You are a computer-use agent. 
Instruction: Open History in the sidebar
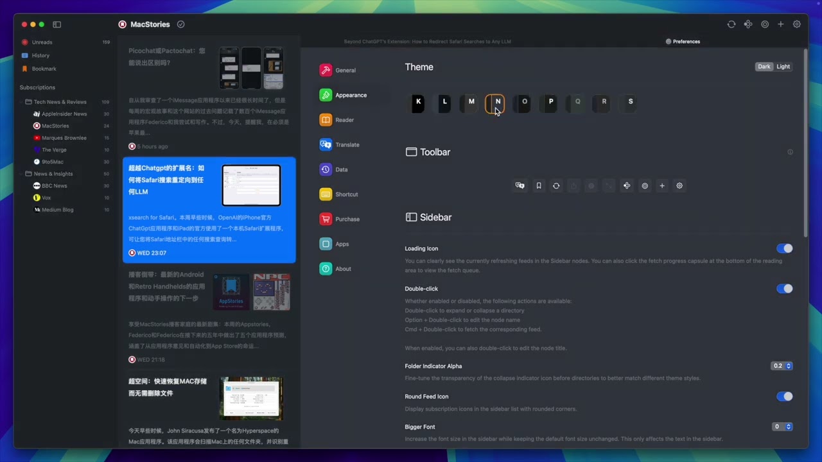(x=65, y=55)
